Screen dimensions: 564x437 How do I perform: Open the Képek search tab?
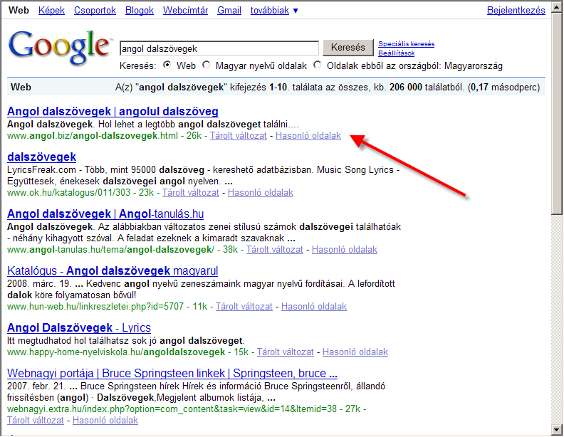[51, 11]
